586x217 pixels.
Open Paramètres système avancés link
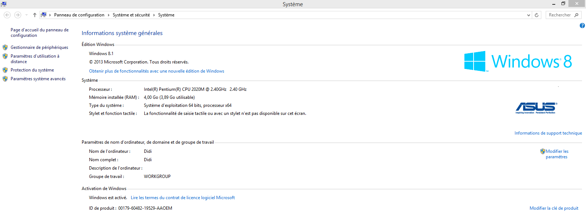pyautogui.click(x=38, y=79)
